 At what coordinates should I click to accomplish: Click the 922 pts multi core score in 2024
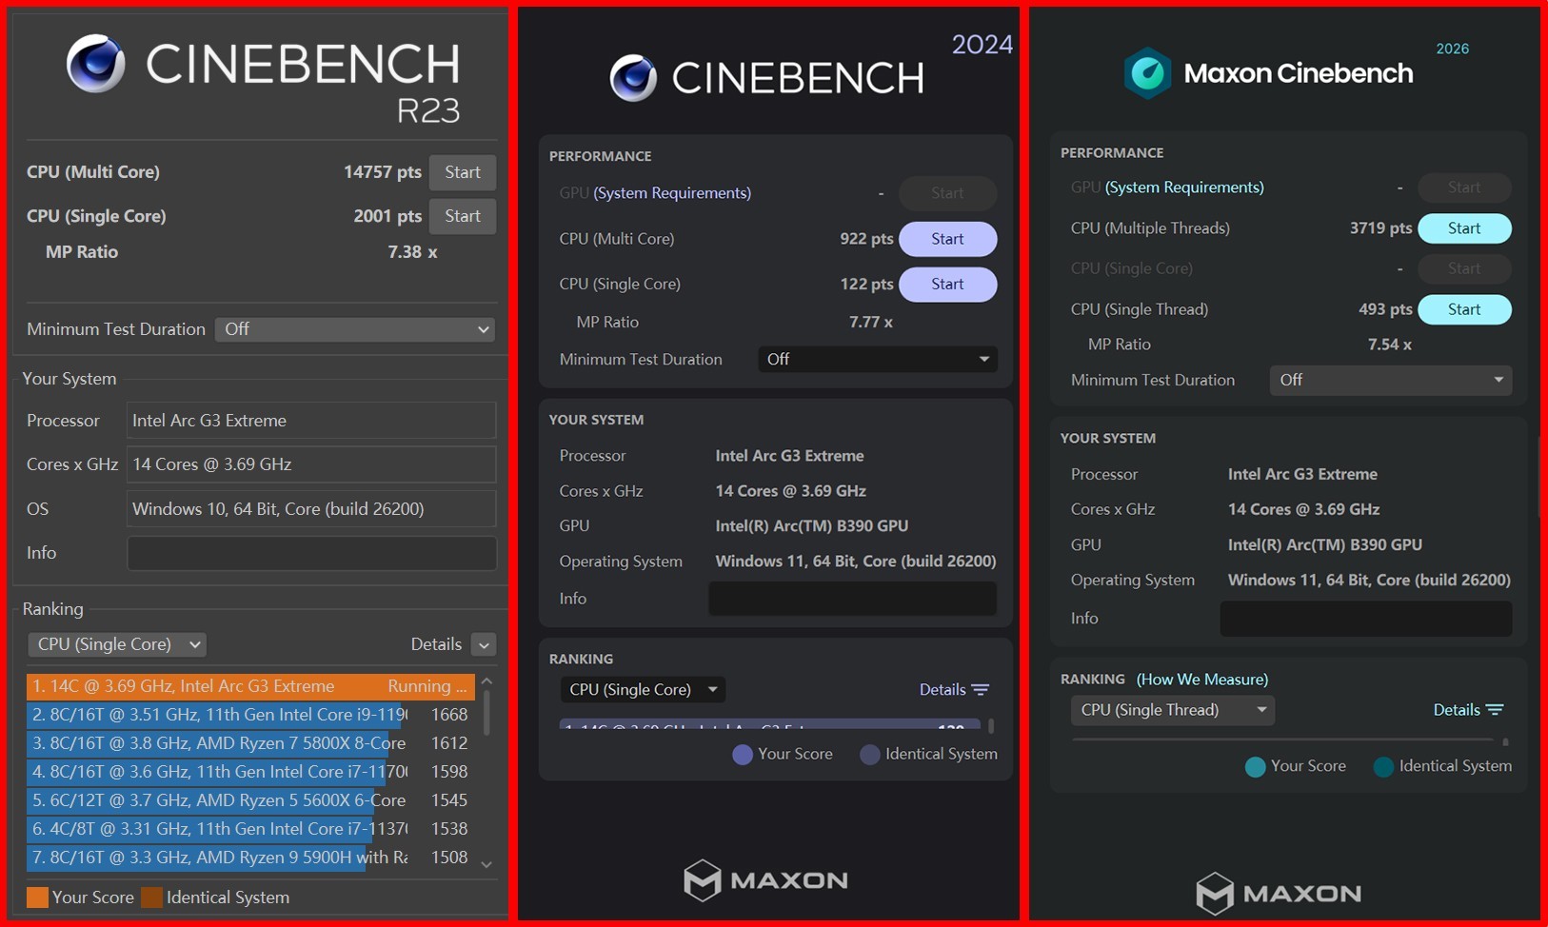point(866,239)
